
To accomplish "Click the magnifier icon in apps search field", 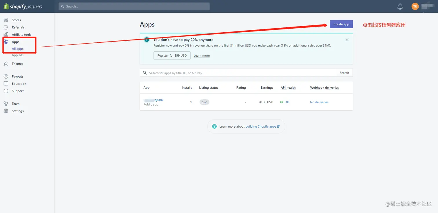I will (x=145, y=73).
